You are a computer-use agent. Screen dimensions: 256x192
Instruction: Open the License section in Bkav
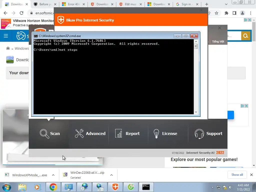pos(165,133)
